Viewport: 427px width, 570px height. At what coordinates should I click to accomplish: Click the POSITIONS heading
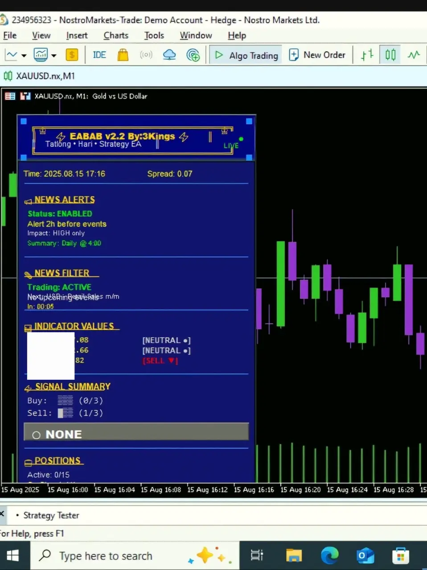57,460
